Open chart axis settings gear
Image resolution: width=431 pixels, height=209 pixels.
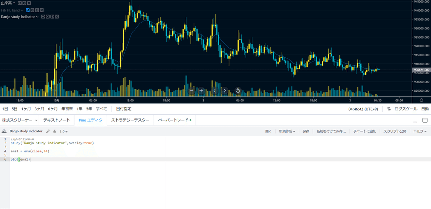(x=421, y=100)
